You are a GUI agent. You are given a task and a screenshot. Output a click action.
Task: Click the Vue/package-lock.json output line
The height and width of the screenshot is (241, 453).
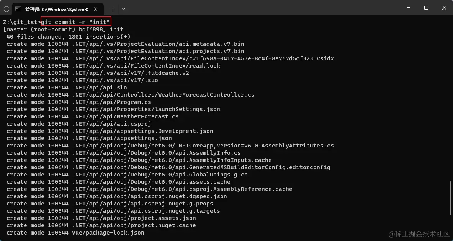75,233
